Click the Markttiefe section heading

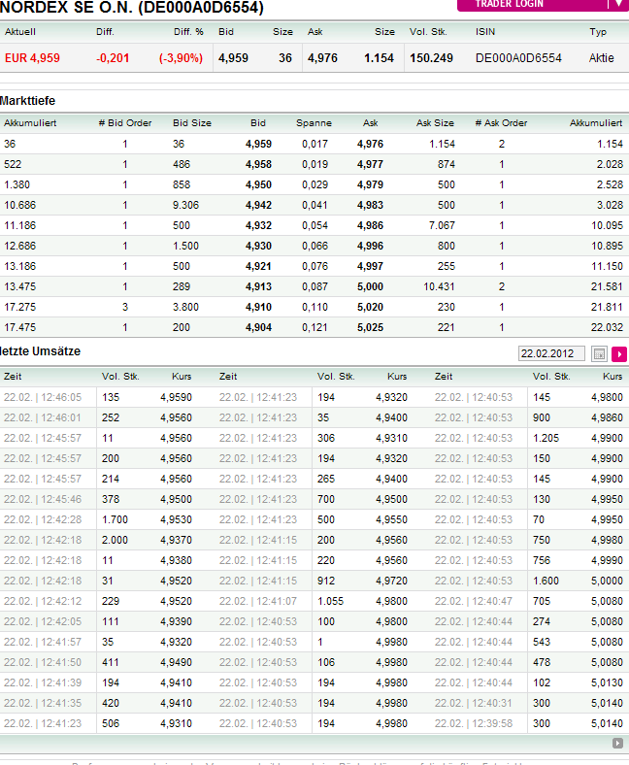click(x=27, y=101)
